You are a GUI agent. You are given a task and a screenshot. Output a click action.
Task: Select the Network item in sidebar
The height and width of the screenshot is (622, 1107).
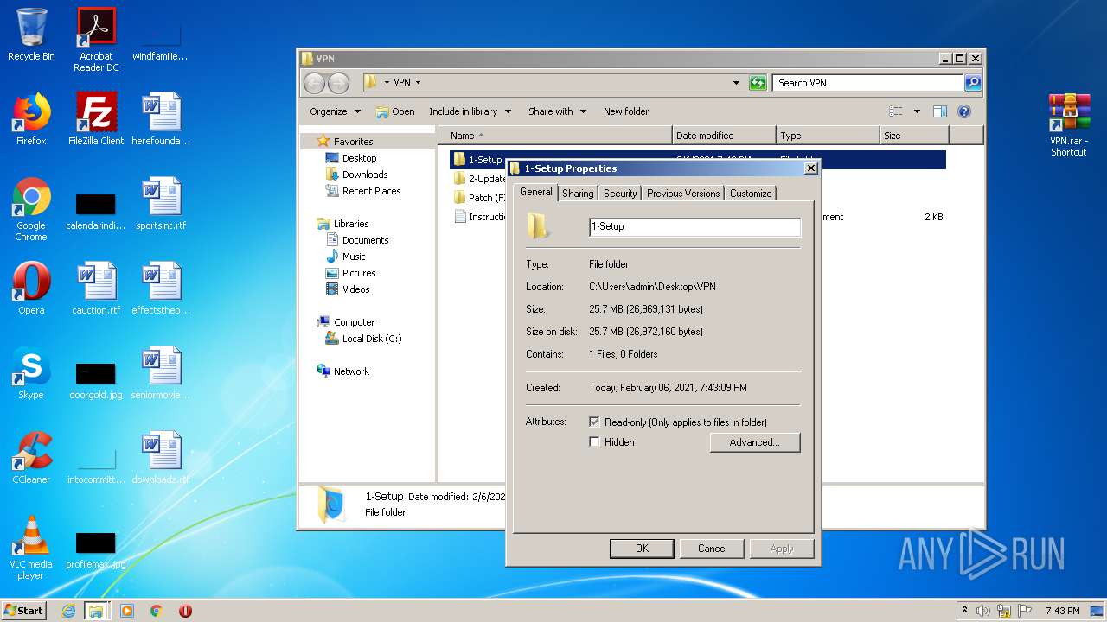coord(342,371)
